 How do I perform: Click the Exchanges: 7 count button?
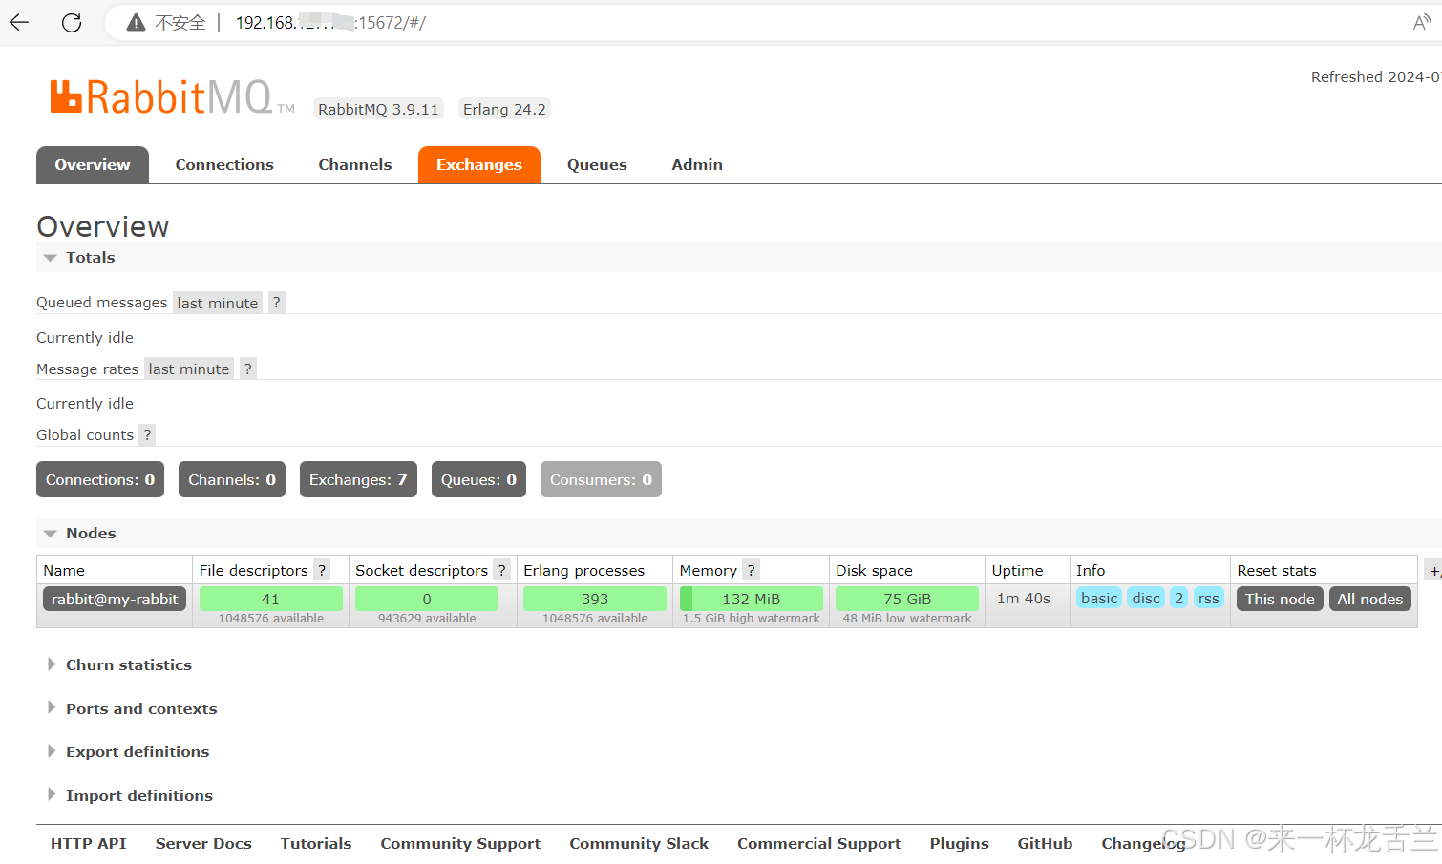point(358,479)
